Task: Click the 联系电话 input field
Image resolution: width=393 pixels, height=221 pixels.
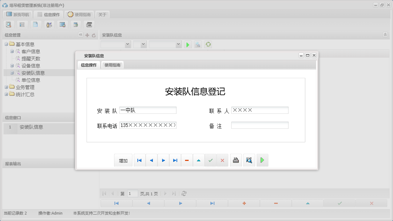Action: point(148,125)
